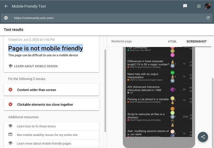Click the red error icon for Clickable elements
Image resolution: width=214 pixels, height=148 pixels.
10,104
